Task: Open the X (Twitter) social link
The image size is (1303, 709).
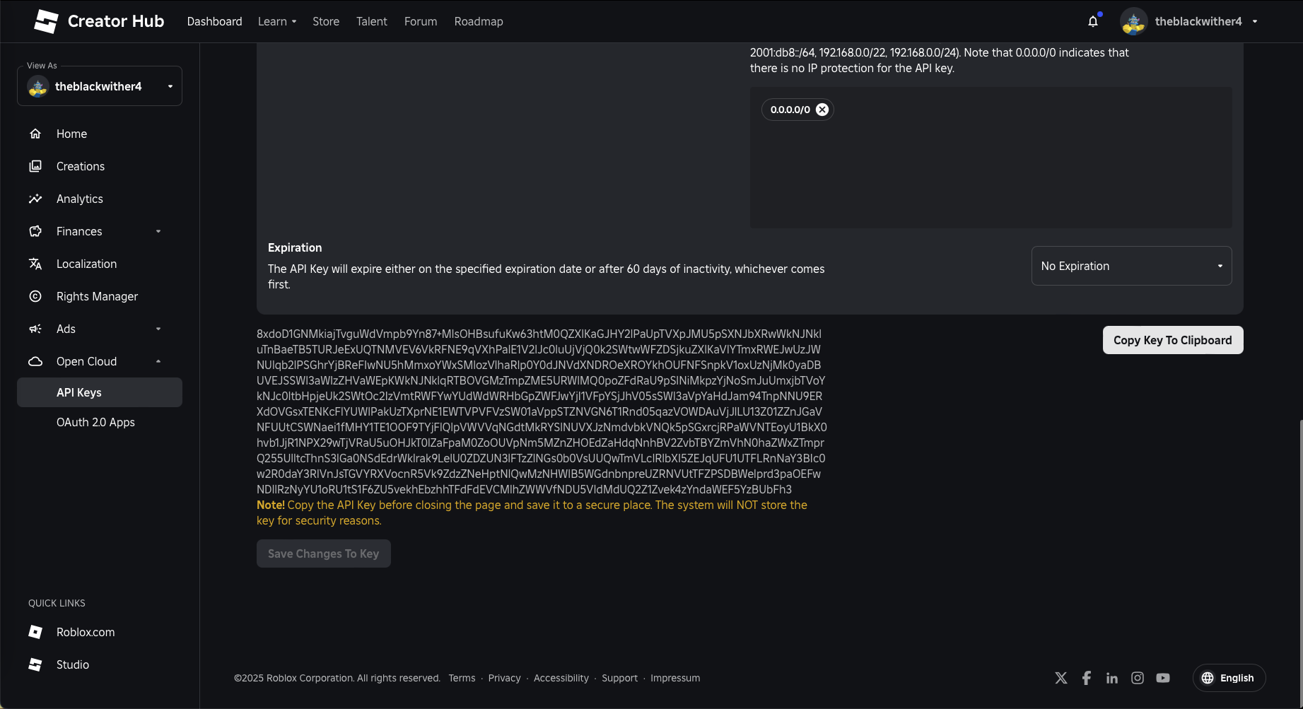Action: pyautogui.click(x=1061, y=678)
